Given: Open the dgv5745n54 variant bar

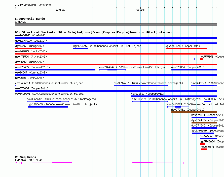Looking at the screenshot, I should 204,128.
